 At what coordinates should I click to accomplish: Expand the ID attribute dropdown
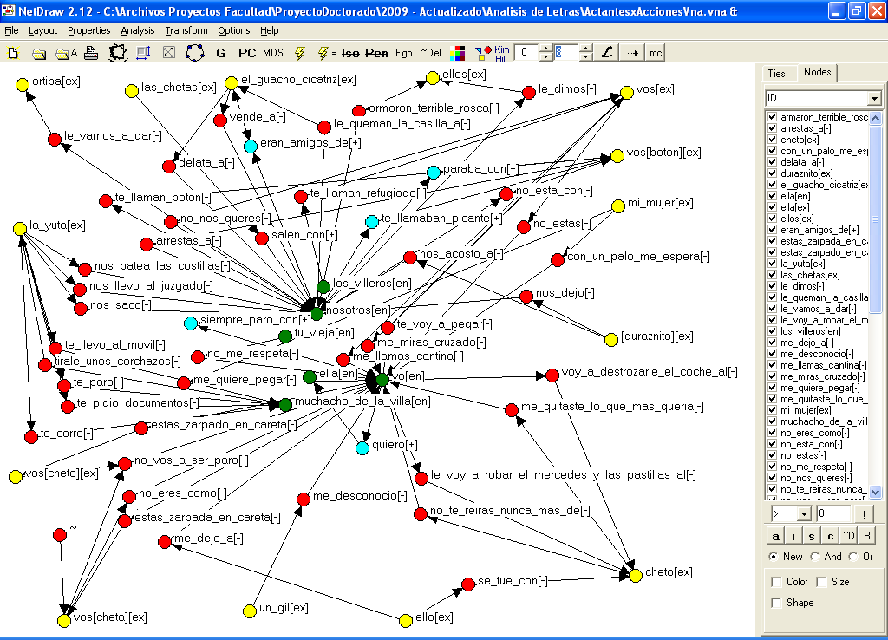point(874,98)
